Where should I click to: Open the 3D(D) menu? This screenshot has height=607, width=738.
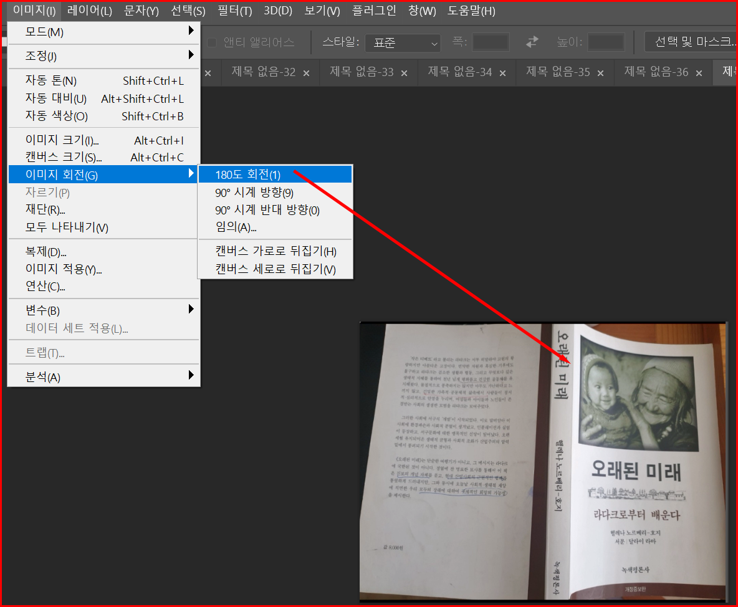tap(278, 11)
